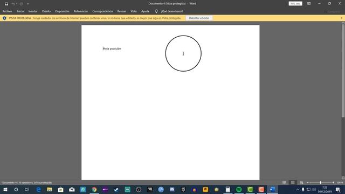345x194 pixels.
Task: Switch to Print Layout view icon
Action: point(293,183)
